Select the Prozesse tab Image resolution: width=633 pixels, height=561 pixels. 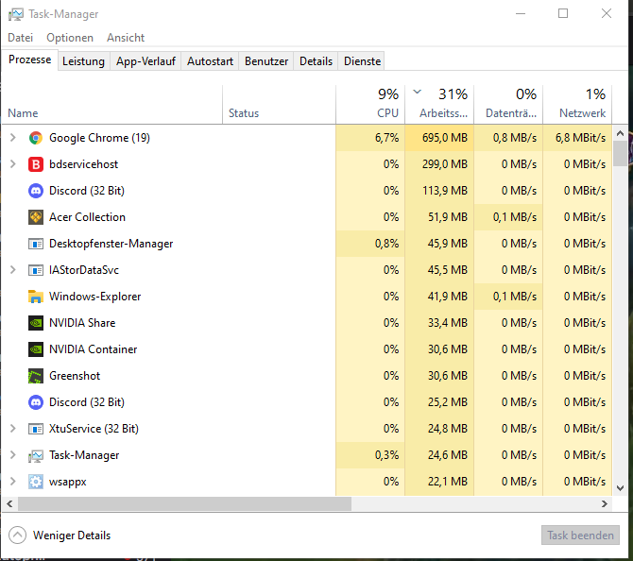[x=30, y=59]
